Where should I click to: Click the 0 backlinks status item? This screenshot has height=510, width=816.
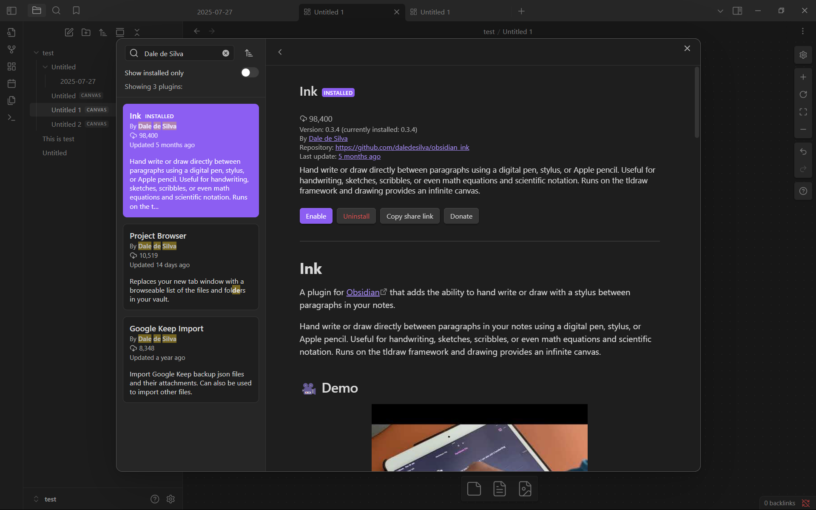pos(779,503)
